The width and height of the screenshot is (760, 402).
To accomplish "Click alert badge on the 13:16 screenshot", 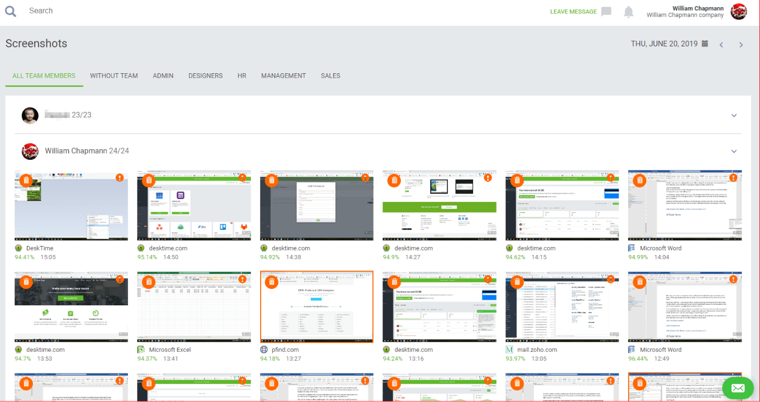I will tap(488, 279).
